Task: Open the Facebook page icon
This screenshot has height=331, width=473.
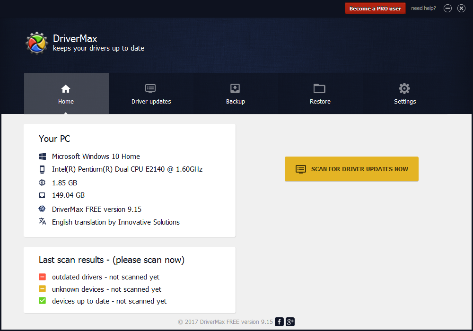Action: tap(280, 322)
